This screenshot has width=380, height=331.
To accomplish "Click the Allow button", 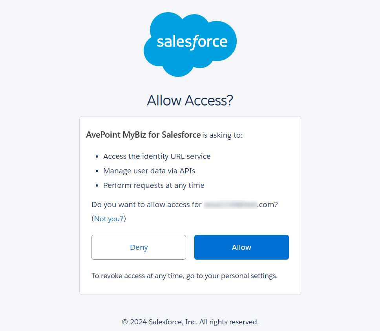I will point(241,247).
